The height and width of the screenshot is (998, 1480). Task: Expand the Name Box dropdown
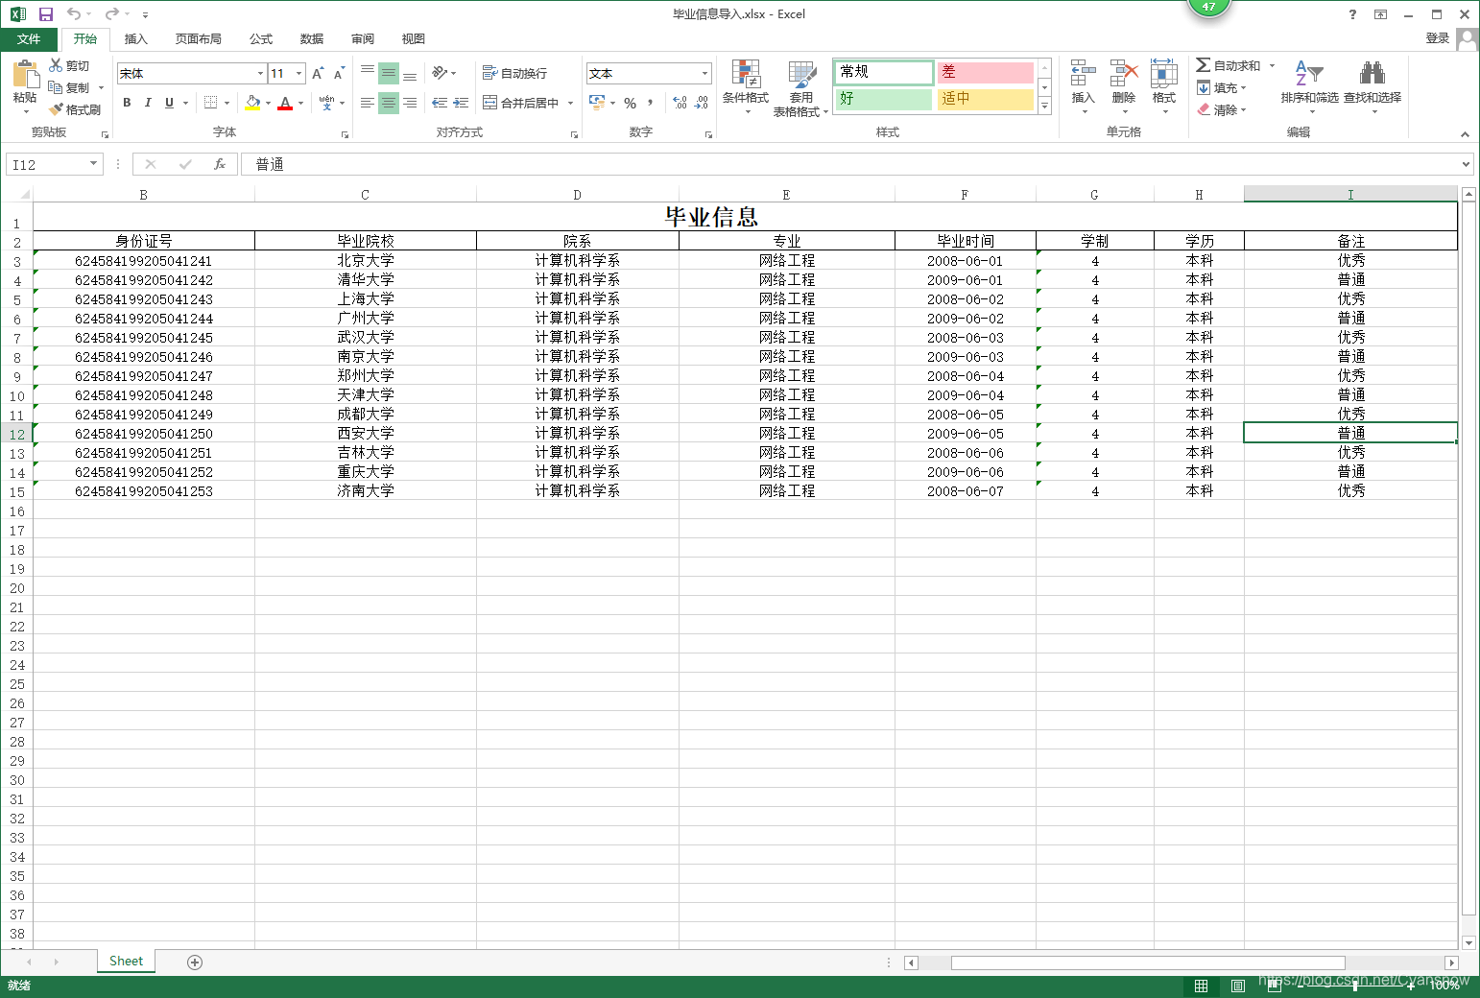pyautogui.click(x=93, y=164)
